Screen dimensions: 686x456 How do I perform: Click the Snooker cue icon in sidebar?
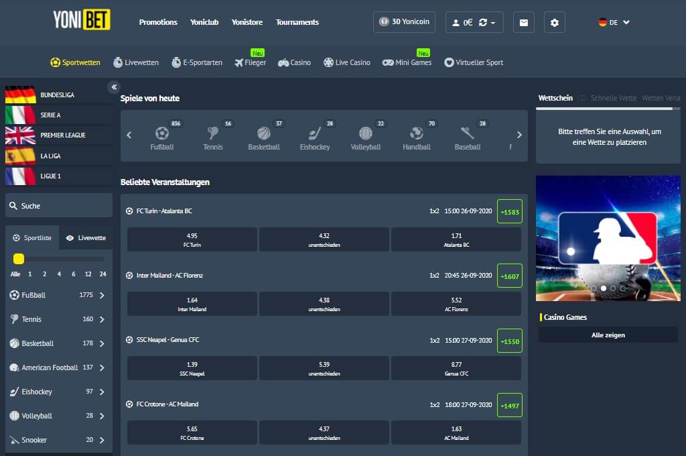point(15,439)
